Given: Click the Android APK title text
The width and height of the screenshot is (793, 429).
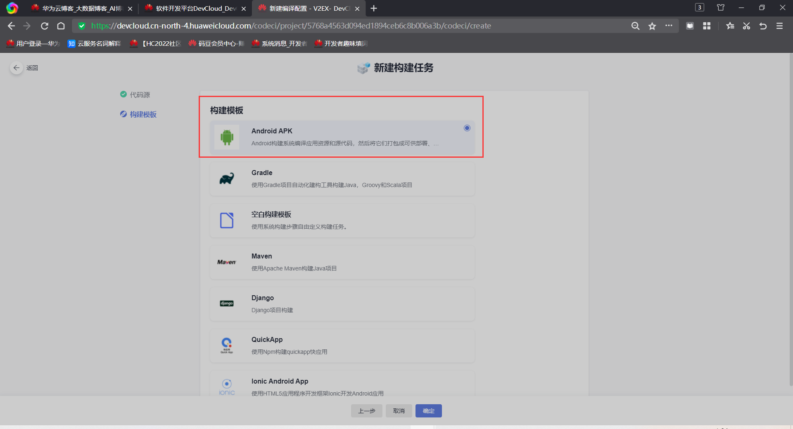Looking at the screenshot, I should pos(272,131).
